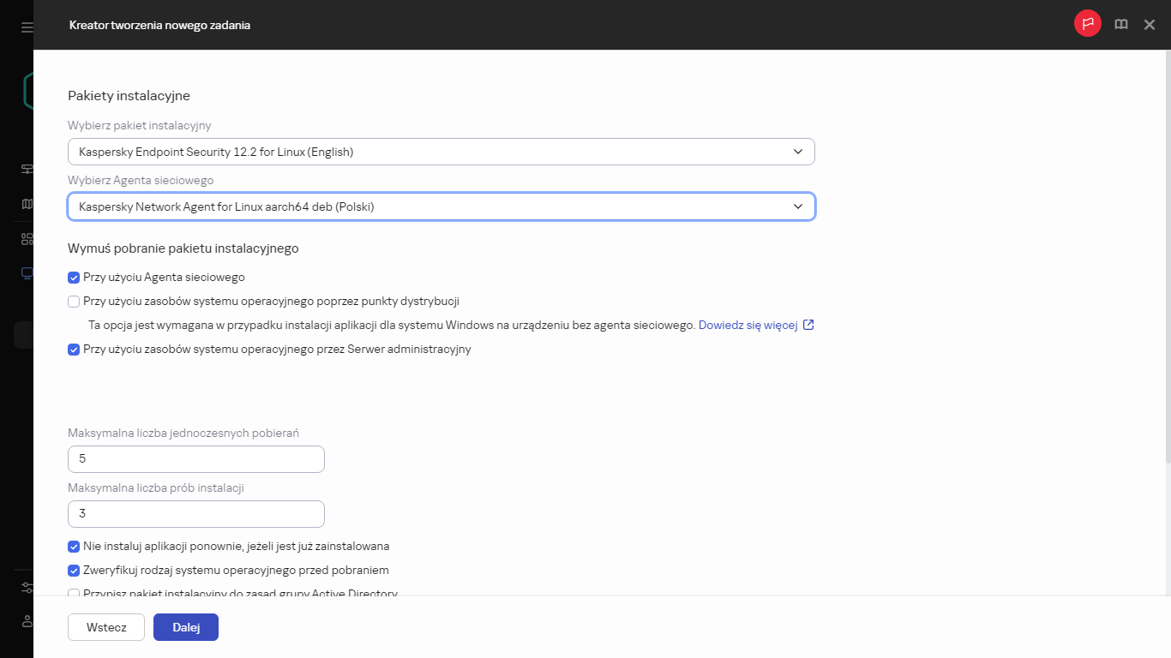Uncheck 'Przy użyciu Agenta sieciowego' checkbox
Viewport: 1171px width, 658px height.
point(74,278)
